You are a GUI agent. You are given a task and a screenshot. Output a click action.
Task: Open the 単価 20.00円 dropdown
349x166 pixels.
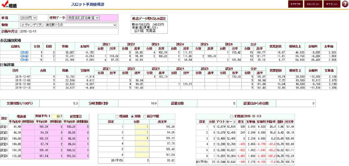(28, 17)
